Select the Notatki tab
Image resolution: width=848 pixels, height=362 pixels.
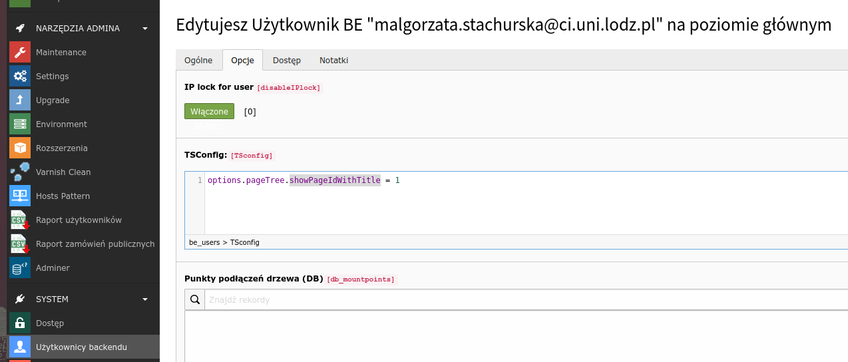(333, 60)
